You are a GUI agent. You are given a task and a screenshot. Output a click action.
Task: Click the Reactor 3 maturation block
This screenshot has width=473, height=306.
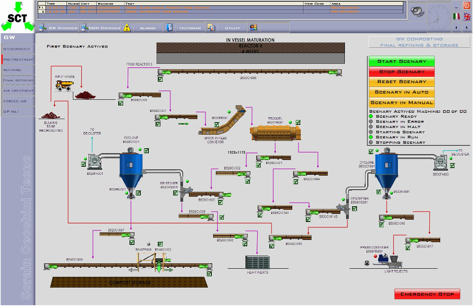tap(250, 53)
